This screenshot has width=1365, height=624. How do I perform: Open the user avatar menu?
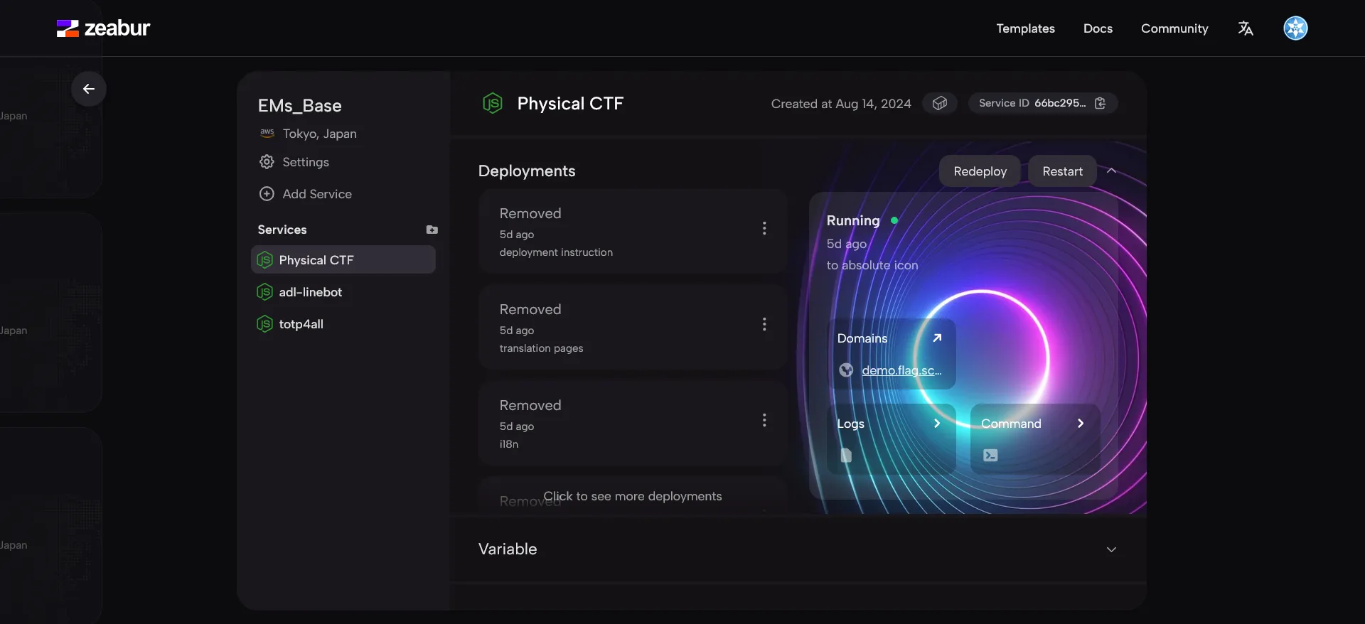(1295, 28)
